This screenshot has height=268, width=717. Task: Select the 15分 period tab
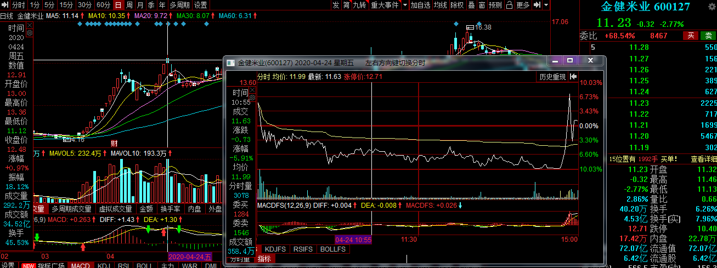tap(66, 5)
